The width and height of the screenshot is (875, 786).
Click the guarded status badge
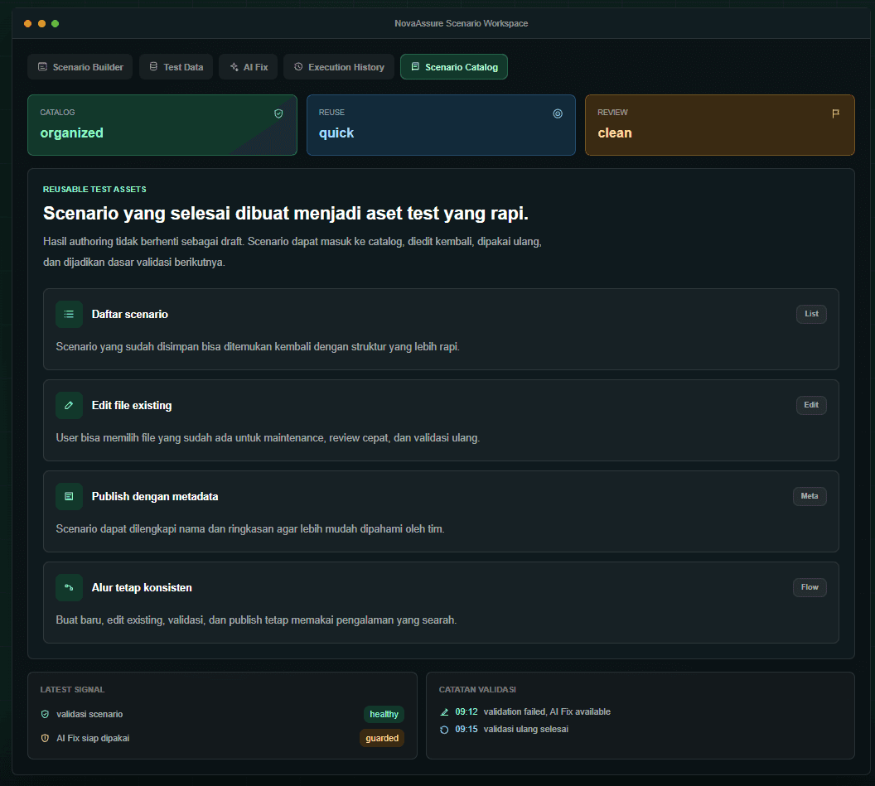(382, 738)
